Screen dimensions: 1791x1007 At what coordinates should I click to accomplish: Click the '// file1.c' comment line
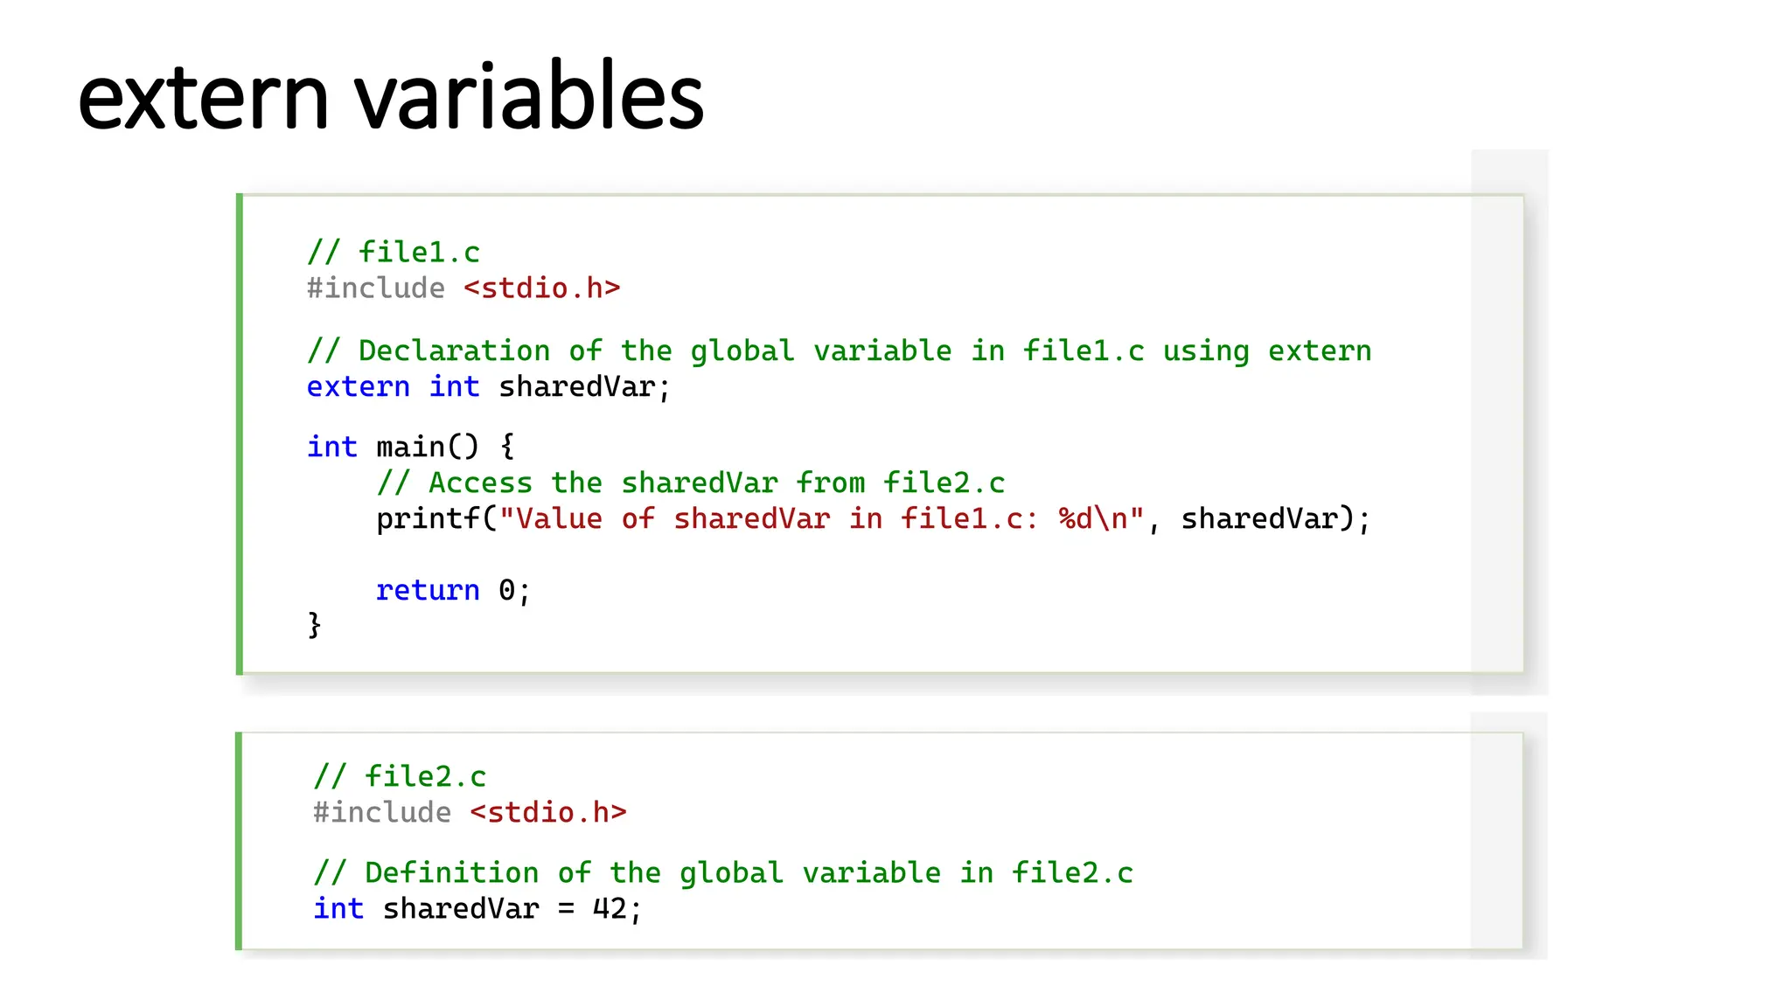click(394, 253)
